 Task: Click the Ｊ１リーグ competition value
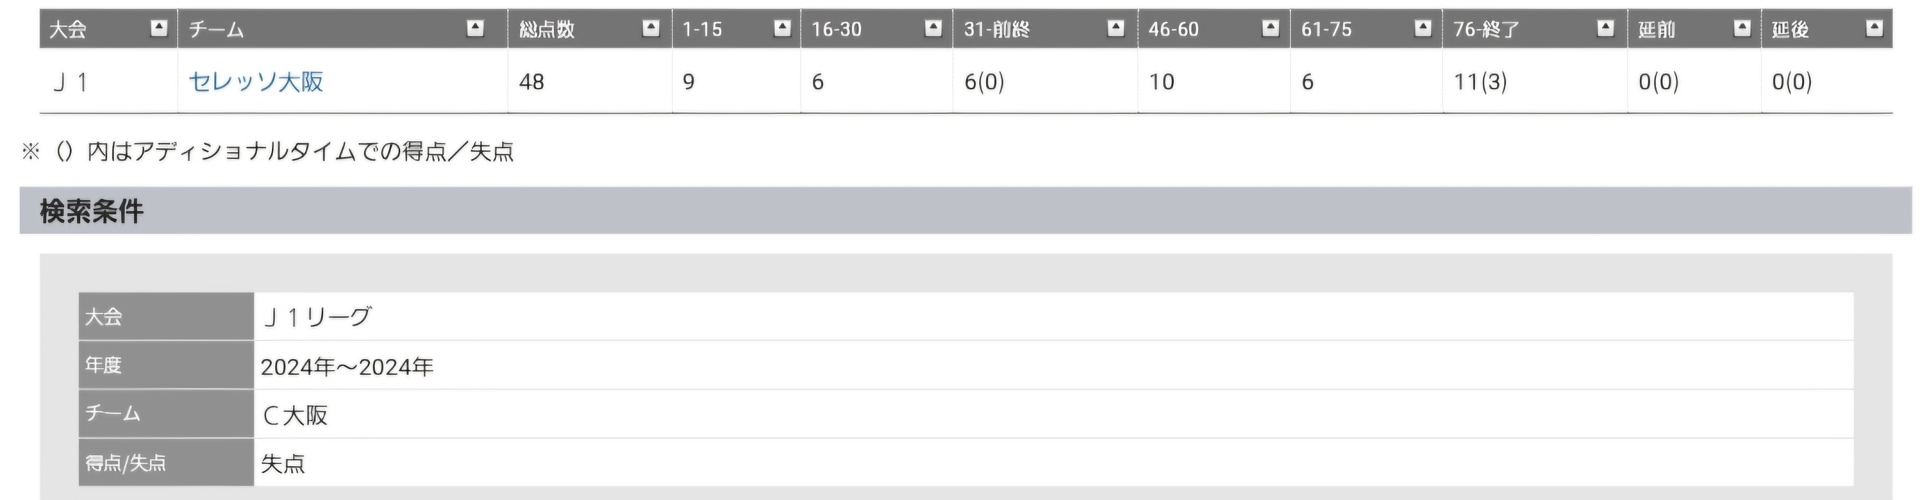tap(316, 317)
